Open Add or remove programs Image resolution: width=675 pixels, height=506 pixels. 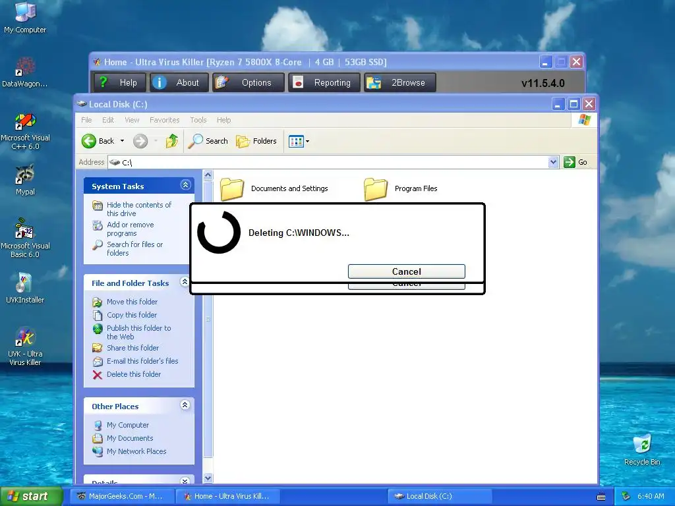[x=130, y=229]
